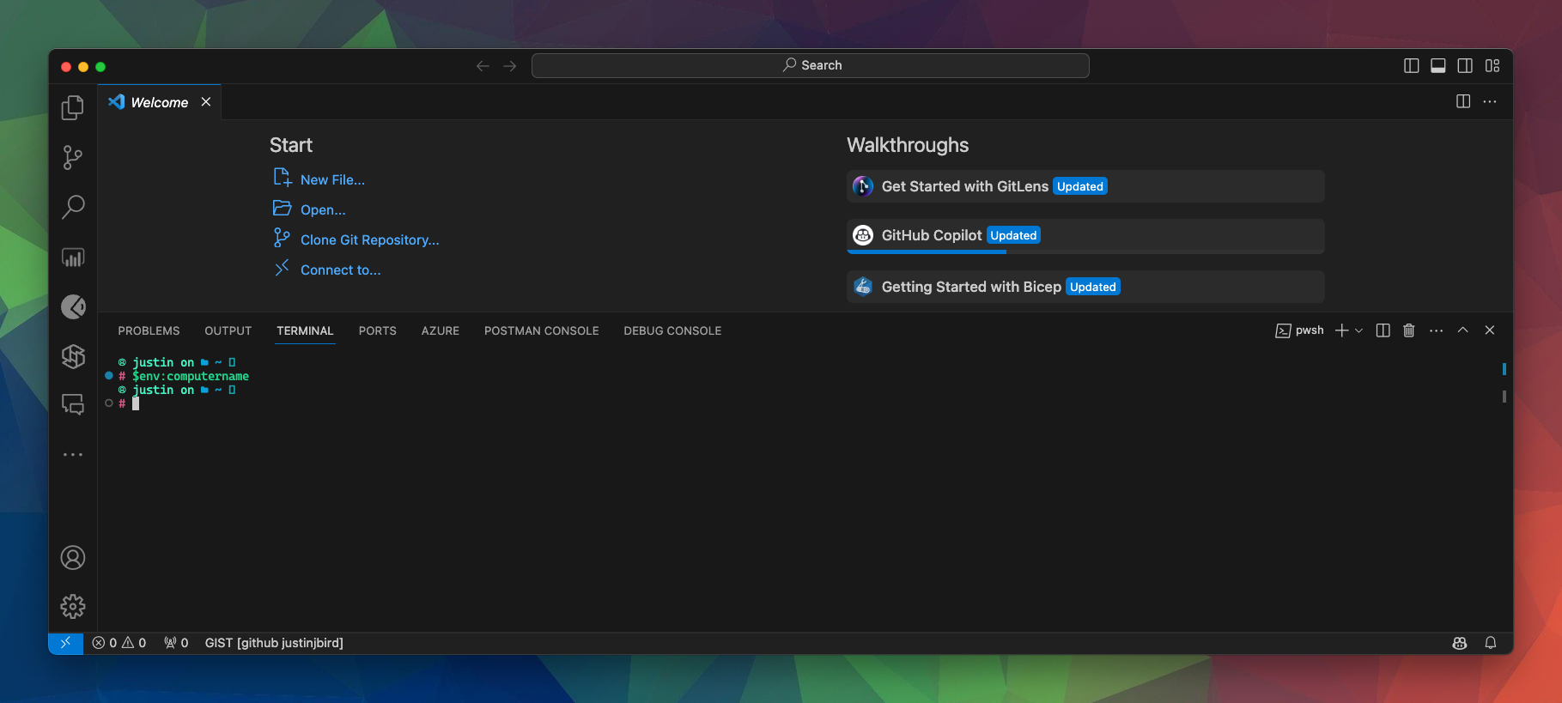
Task: Click the ports forwarded indicator showing 0
Action: pyautogui.click(x=176, y=643)
